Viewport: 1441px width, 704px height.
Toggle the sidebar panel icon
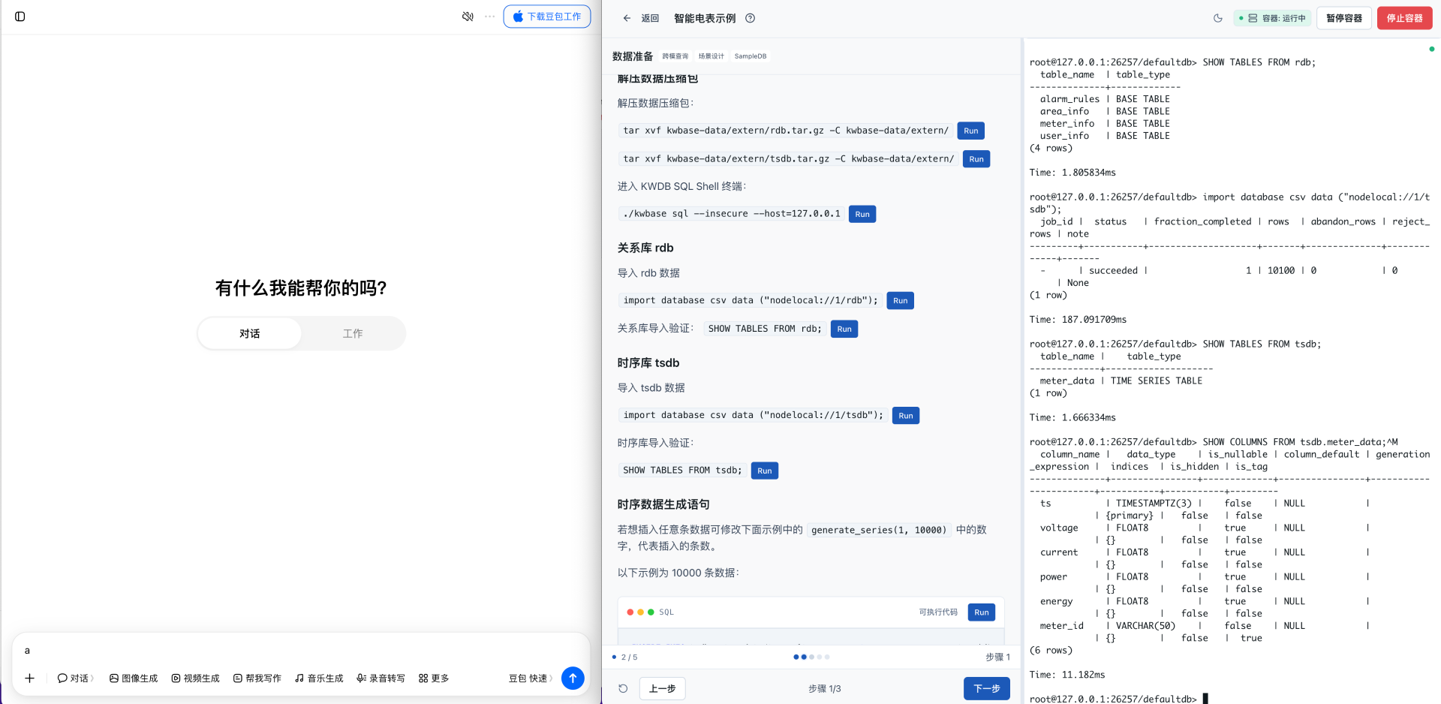point(20,17)
